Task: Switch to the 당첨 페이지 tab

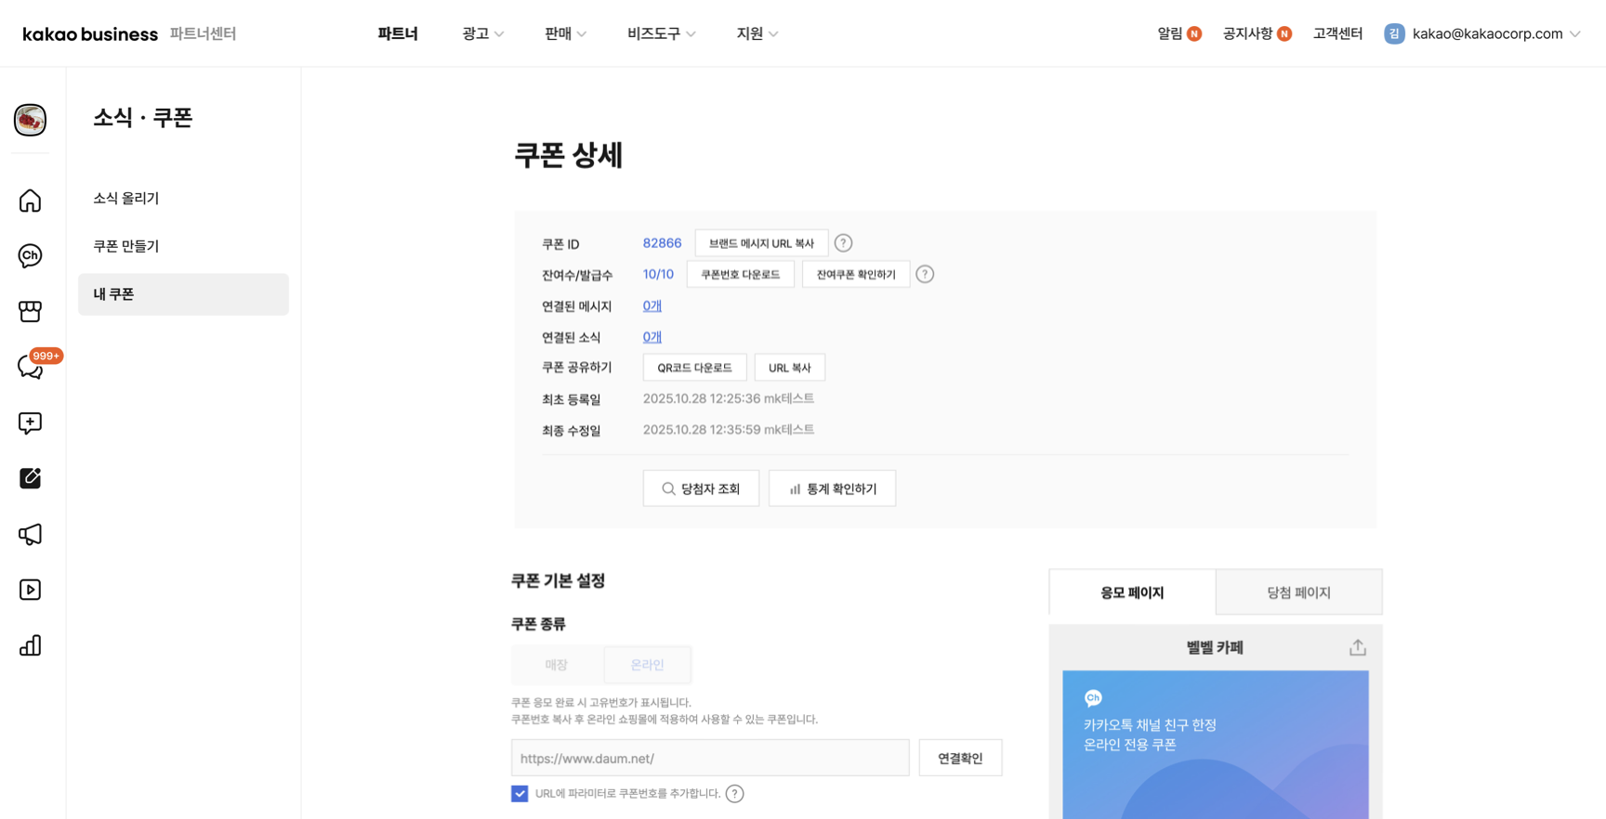Action: (x=1298, y=592)
